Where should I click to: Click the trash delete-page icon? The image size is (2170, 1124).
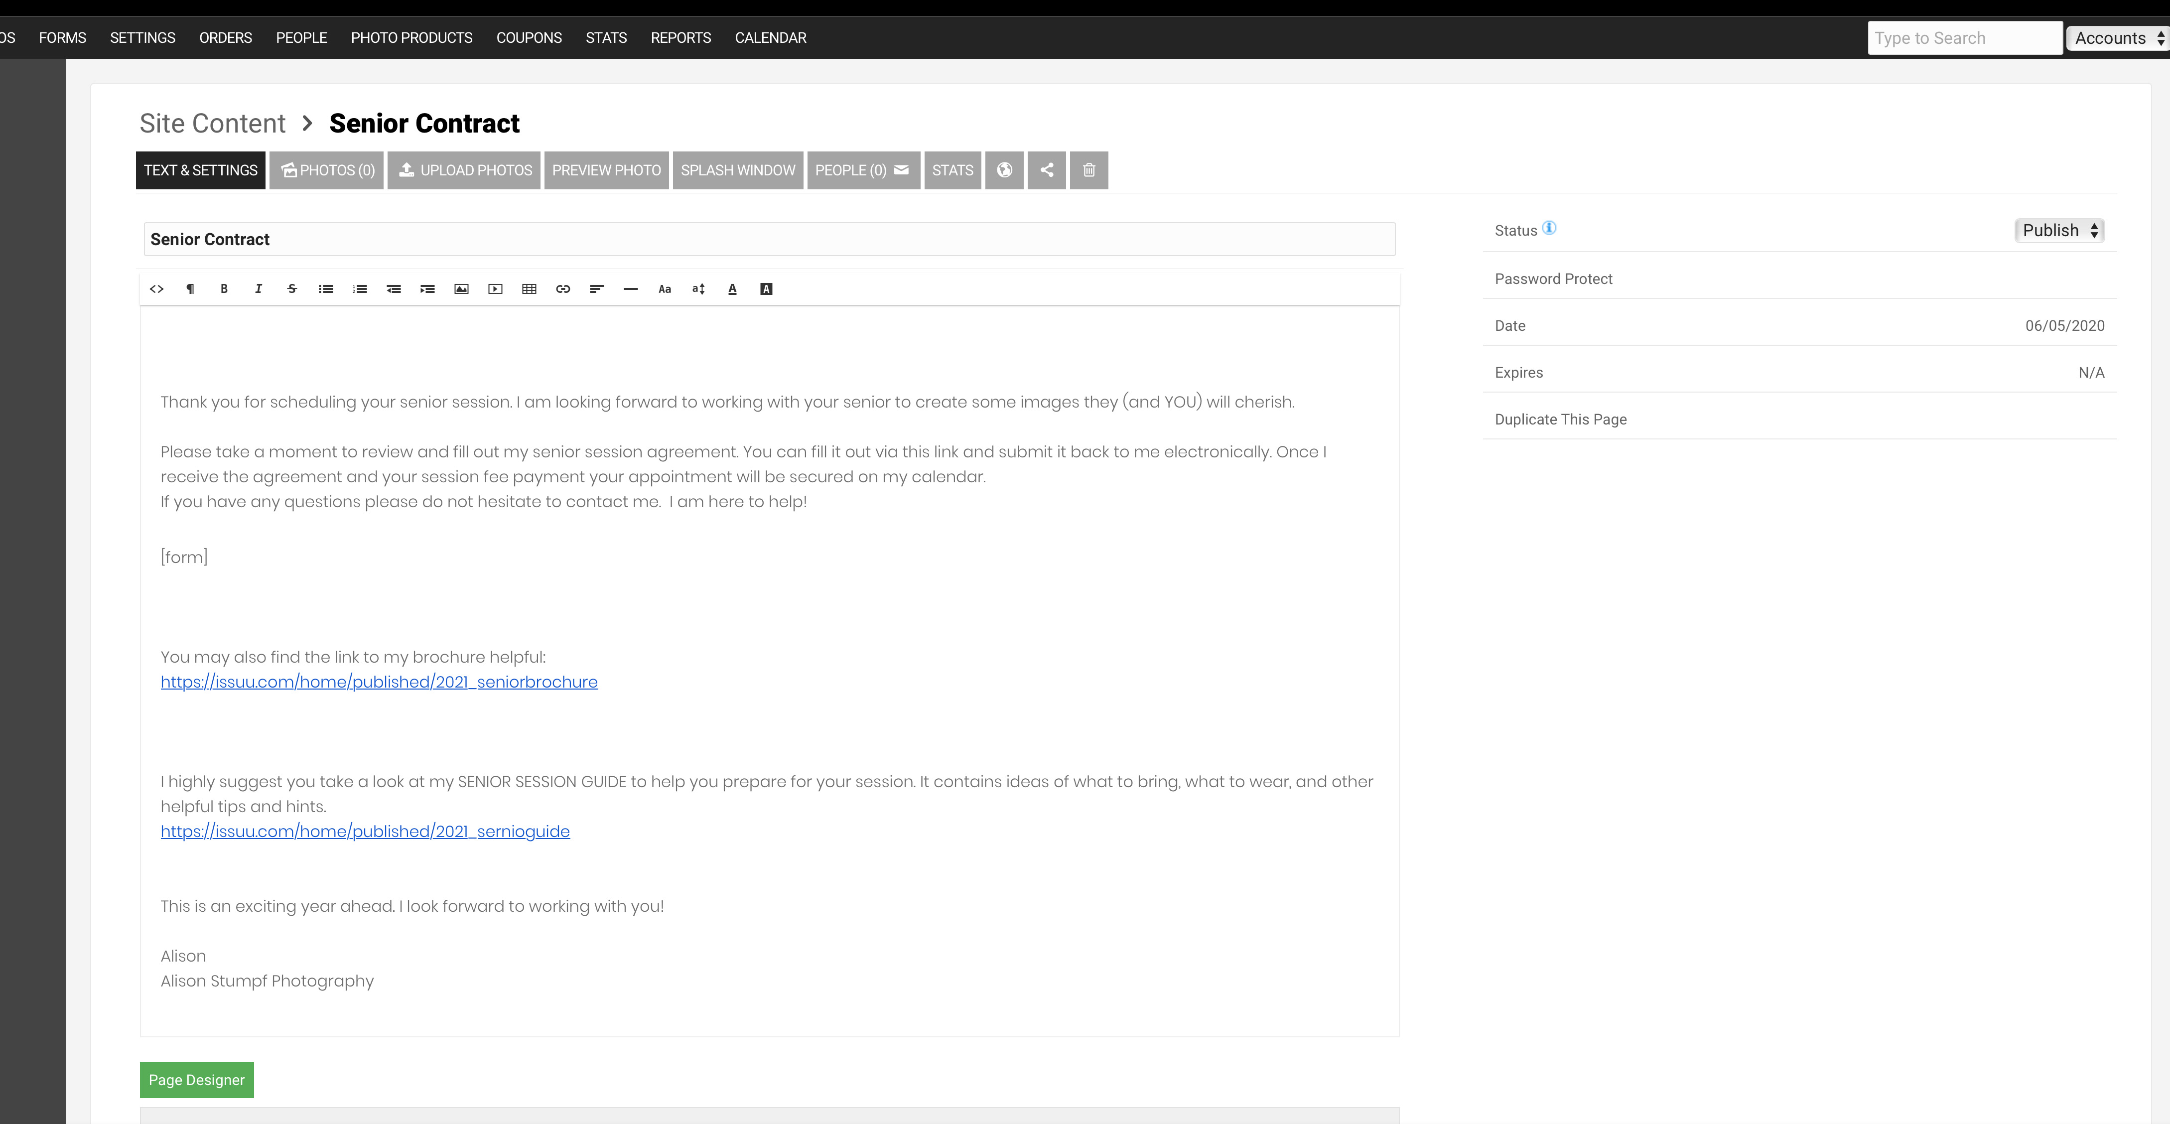point(1089,170)
